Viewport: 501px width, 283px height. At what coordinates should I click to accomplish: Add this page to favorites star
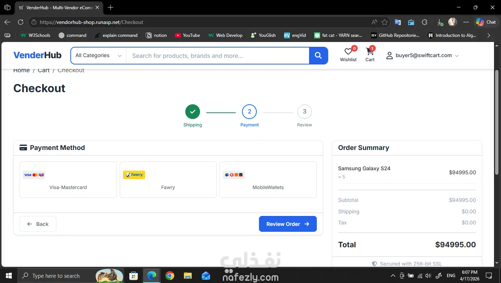click(x=385, y=22)
